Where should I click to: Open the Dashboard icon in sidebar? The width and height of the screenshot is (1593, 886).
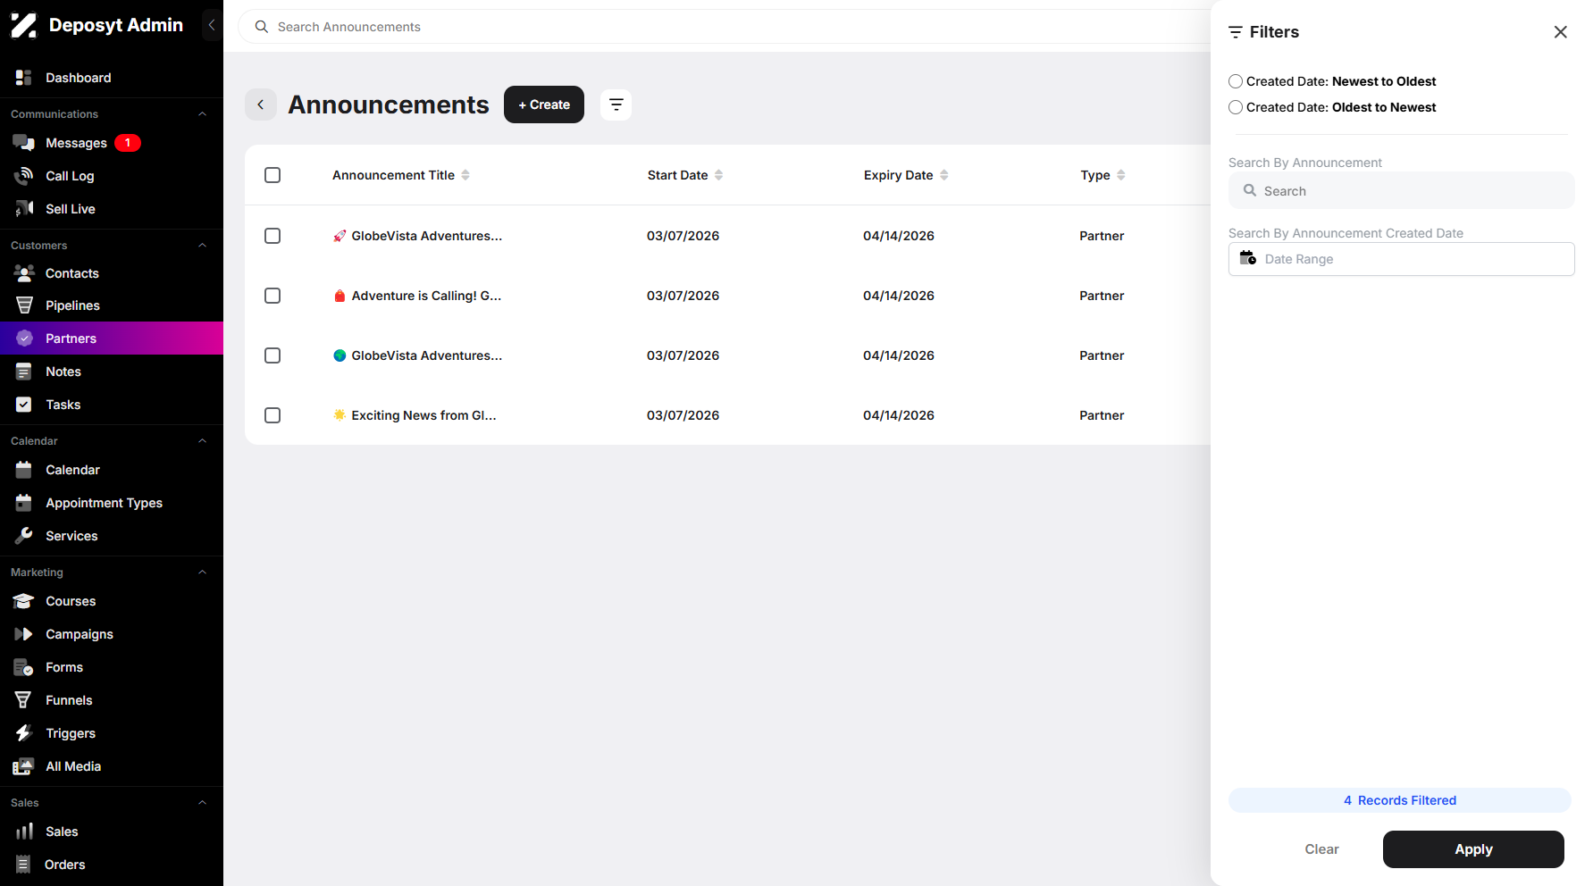pos(24,78)
